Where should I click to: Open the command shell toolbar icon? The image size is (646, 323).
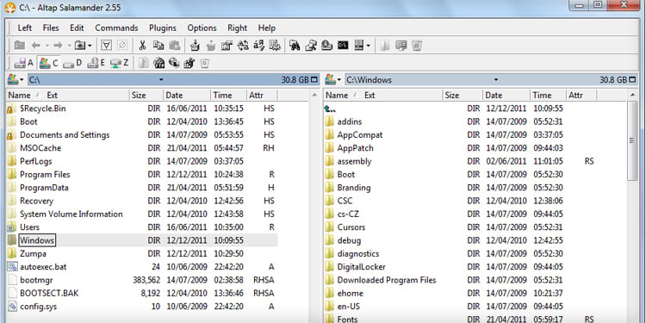click(343, 46)
